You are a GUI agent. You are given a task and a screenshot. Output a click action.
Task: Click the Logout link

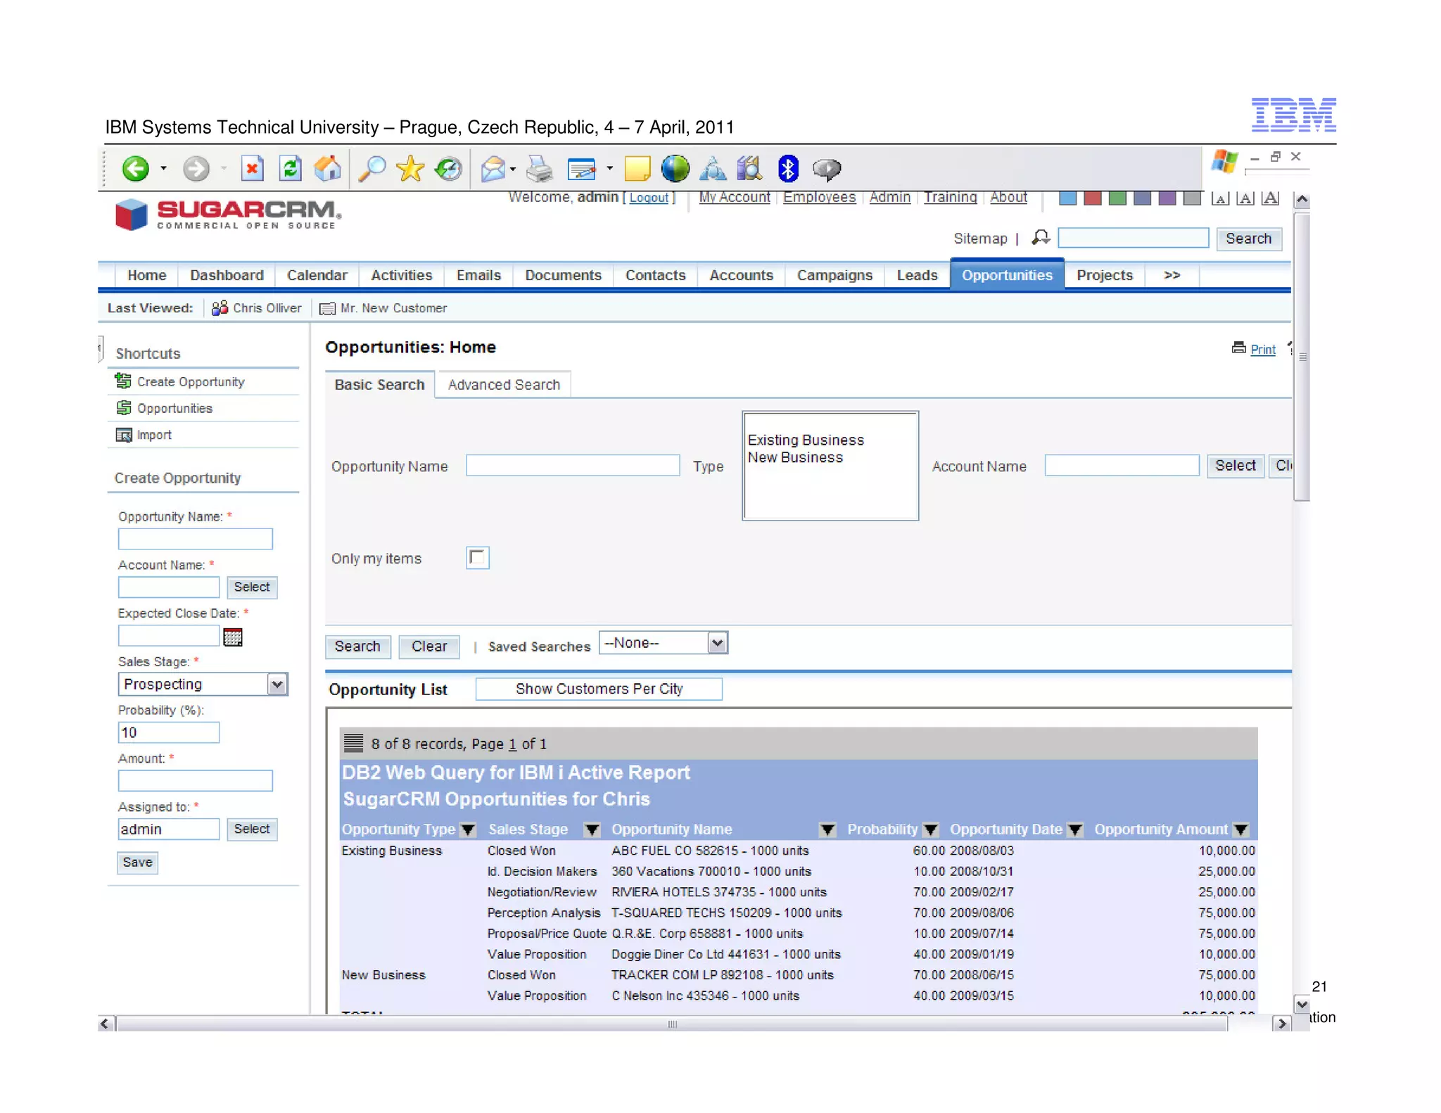(x=648, y=198)
